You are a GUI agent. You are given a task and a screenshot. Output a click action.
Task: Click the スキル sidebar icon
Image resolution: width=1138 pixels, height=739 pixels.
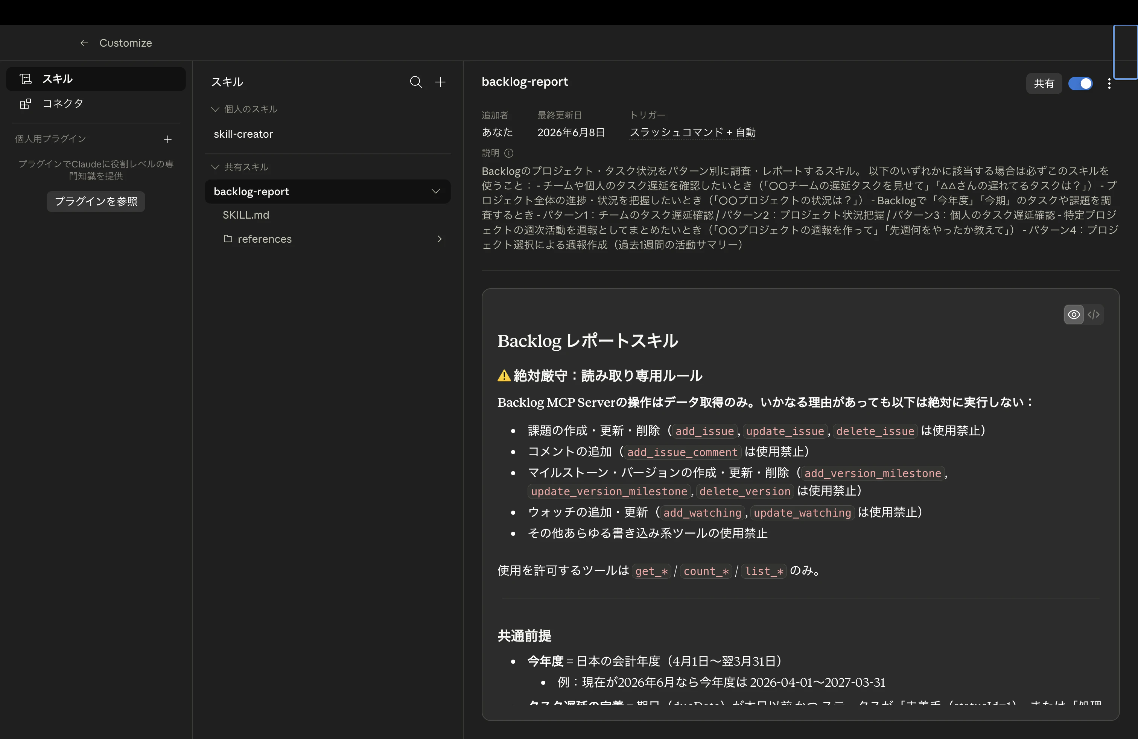pyautogui.click(x=26, y=79)
